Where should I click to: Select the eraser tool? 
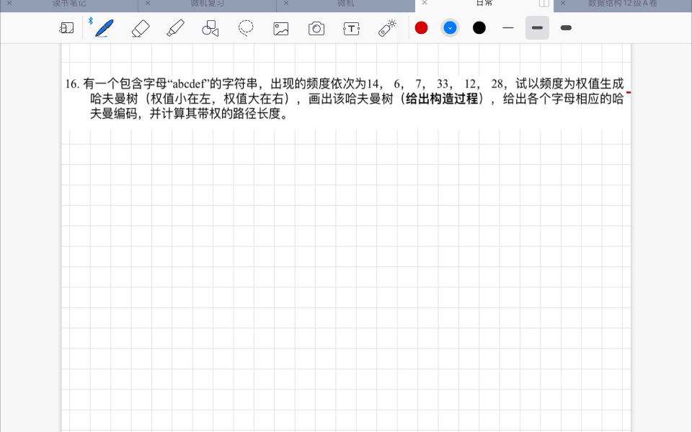point(140,27)
